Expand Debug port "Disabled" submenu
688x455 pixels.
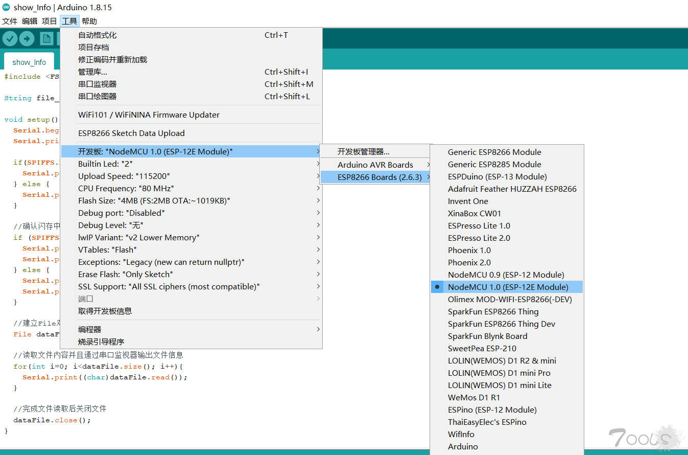click(191, 213)
